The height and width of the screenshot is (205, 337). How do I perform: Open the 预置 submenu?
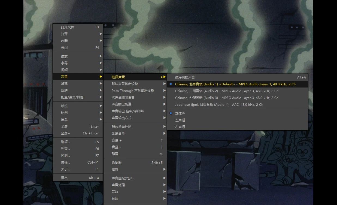point(135,169)
